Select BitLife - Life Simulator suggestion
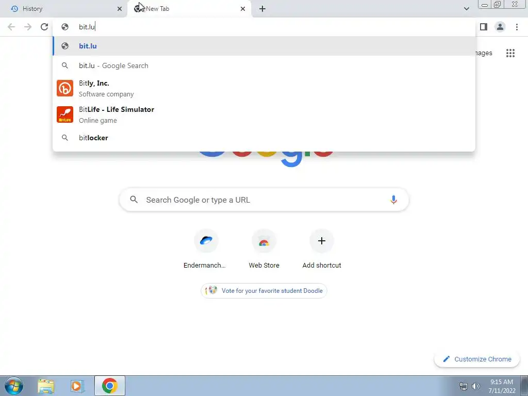The image size is (528, 396). 264,114
